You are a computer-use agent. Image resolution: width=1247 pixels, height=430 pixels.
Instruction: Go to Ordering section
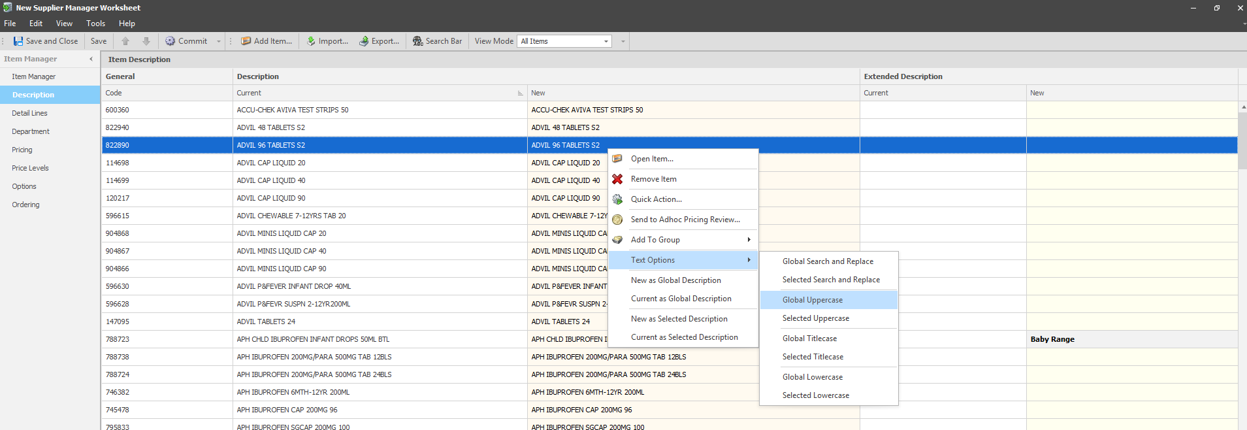pos(50,205)
